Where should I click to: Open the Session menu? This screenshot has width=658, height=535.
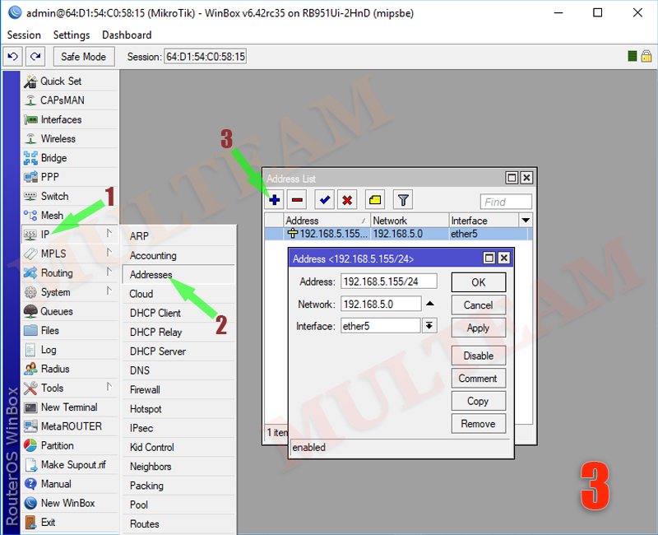coord(24,35)
